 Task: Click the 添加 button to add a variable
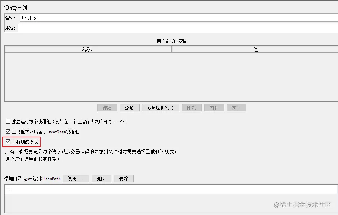[x=129, y=107]
